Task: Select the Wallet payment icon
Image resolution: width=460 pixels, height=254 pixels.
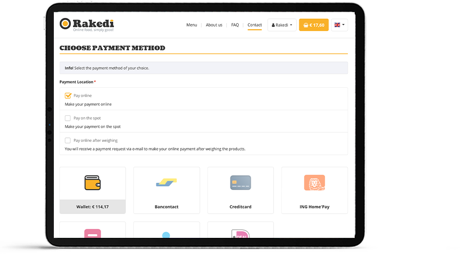Action: pos(92,183)
